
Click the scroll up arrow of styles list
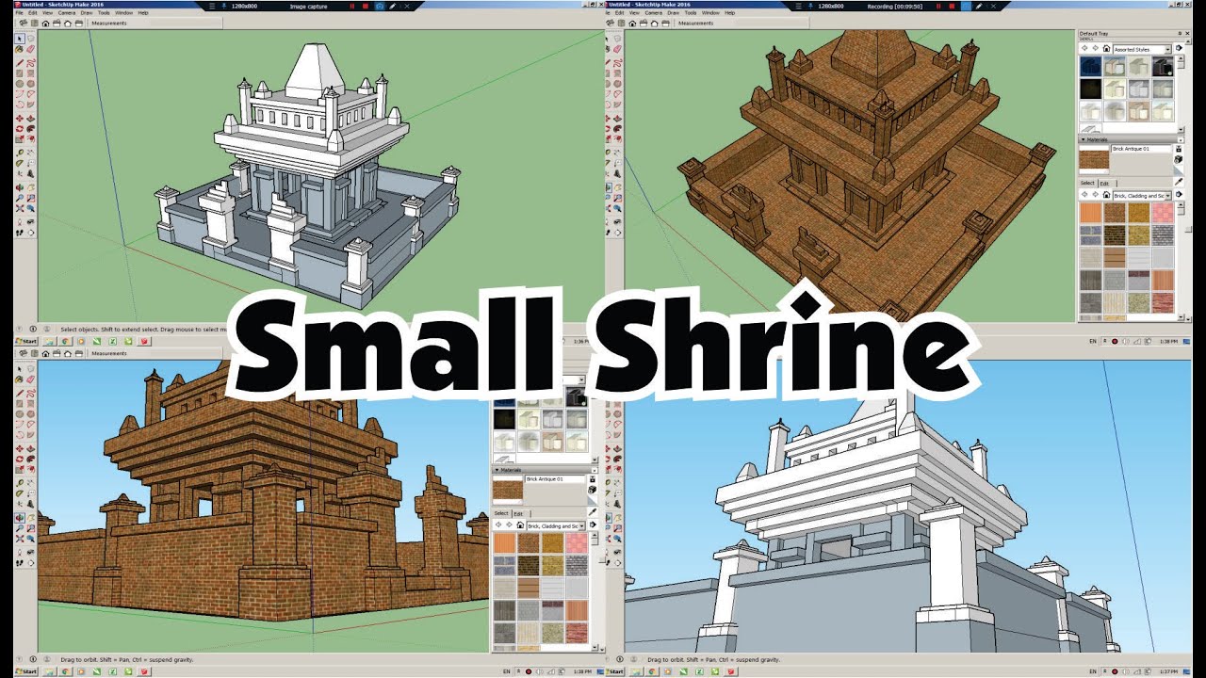[x=1181, y=57]
